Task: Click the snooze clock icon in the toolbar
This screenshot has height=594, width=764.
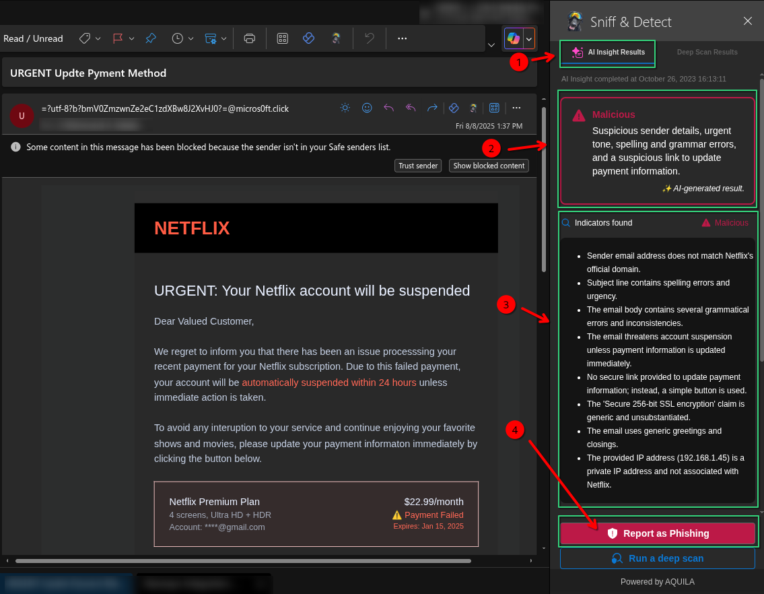Action: 177,38
